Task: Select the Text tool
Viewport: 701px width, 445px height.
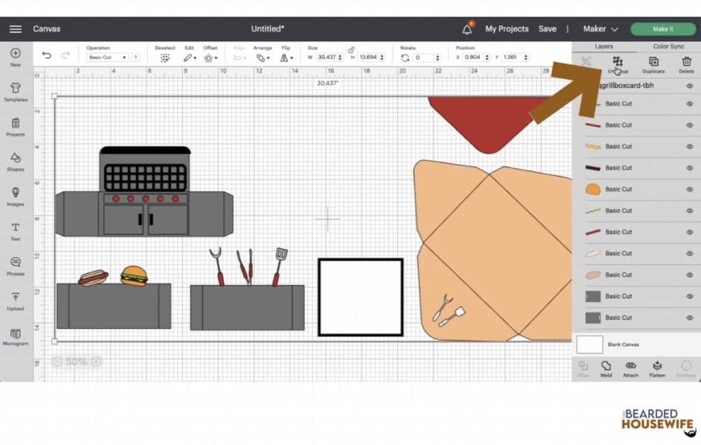Action: 14,233
